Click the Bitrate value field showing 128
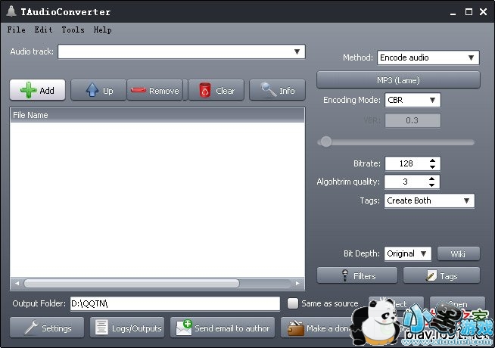The width and height of the screenshot is (495, 348). tap(406, 163)
